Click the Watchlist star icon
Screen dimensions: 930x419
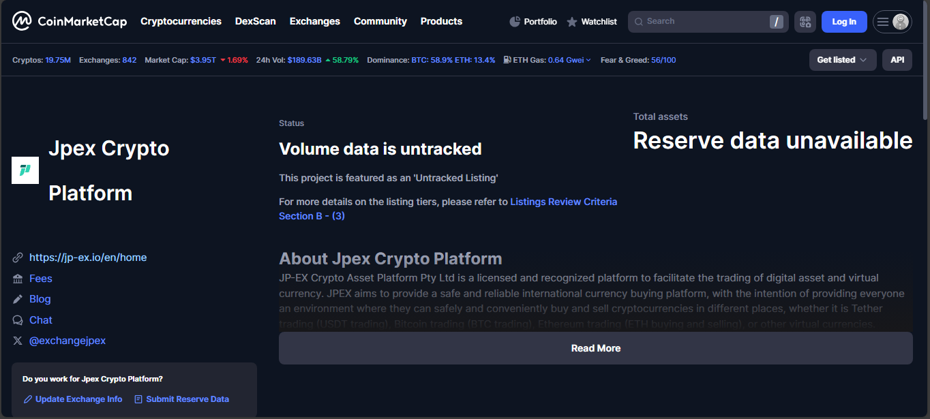pyautogui.click(x=571, y=22)
